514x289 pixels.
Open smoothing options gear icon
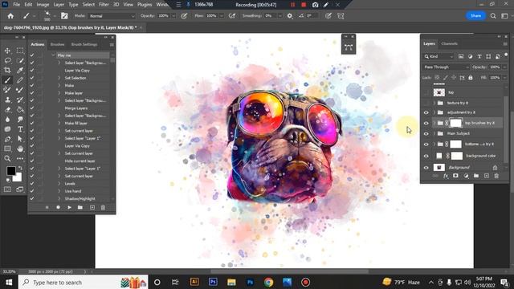pyautogui.click(x=290, y=16)
